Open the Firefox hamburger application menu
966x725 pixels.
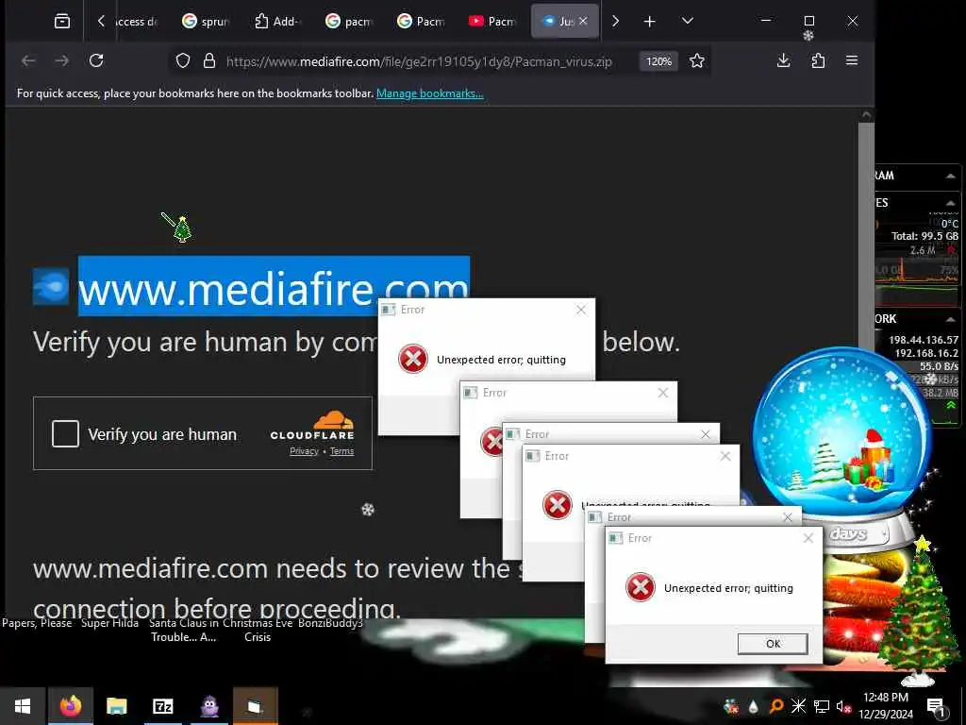pyautogui.click(x=852, y=60)
